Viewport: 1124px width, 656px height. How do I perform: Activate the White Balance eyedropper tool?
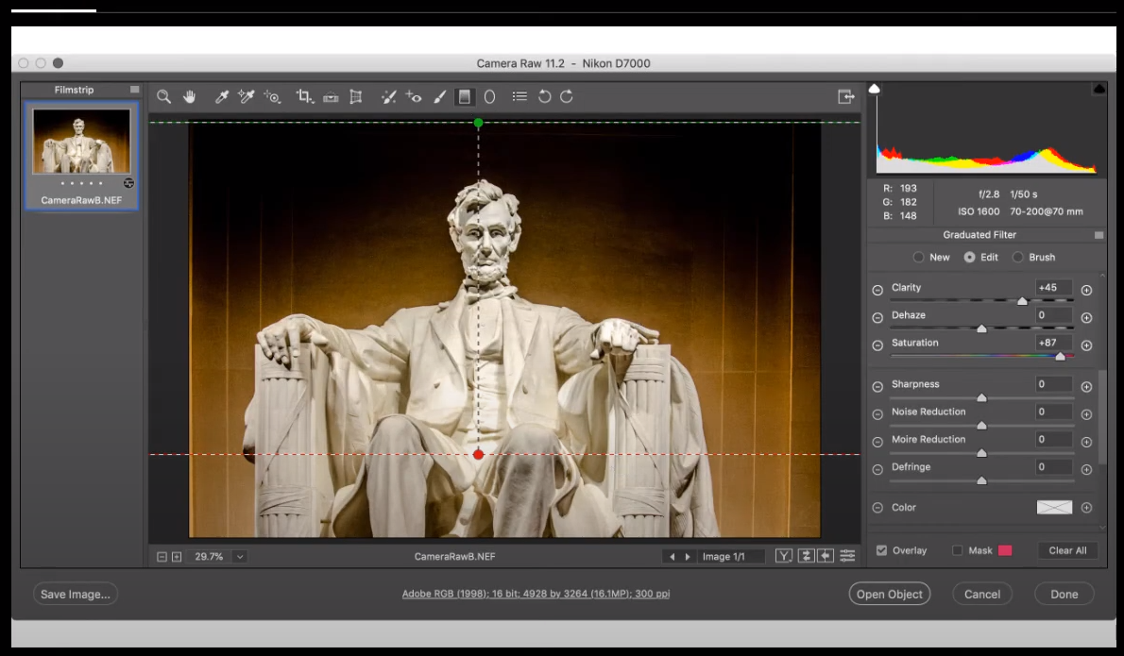tap(221, 96)
